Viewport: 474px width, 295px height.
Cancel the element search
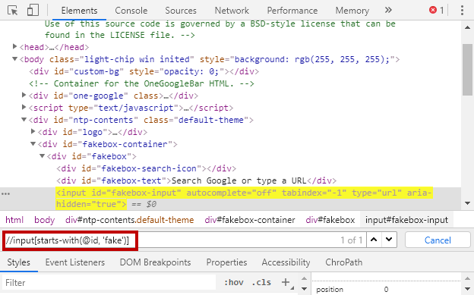click(438, 240)
